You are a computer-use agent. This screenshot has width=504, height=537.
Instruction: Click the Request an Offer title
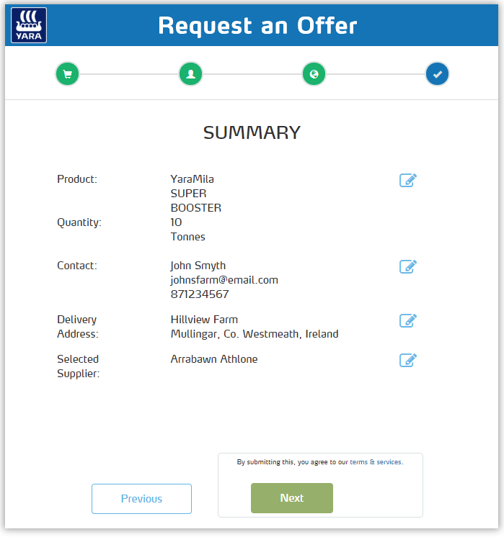coord(257,26)
